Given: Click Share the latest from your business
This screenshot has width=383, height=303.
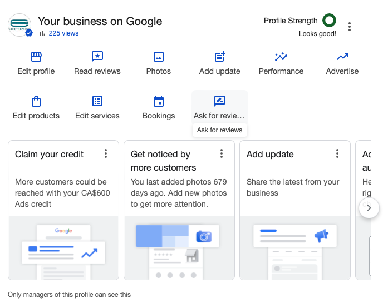Looking at the screenshot, I should click(293, 187).
